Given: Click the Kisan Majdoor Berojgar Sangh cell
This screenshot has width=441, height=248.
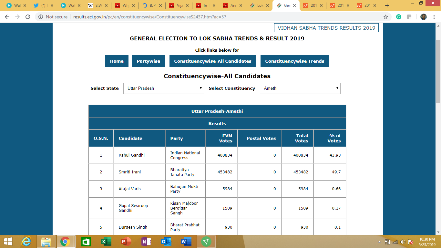Looking at the screenshot, I should click(185, 208).
